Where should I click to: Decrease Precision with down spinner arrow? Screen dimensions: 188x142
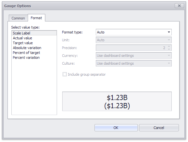tap(169, 49)
